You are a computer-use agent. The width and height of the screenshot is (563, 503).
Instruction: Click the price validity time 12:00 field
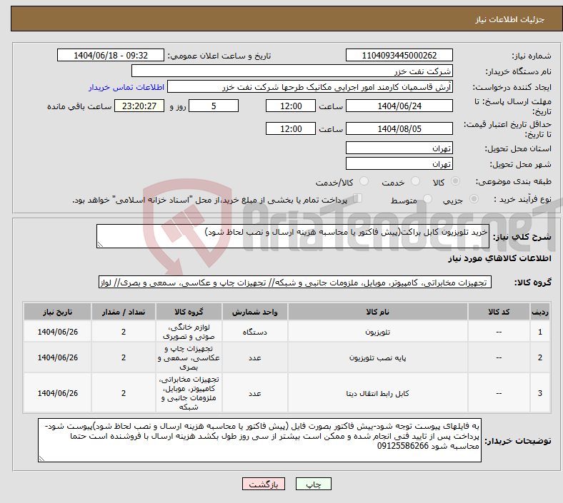pos(291,128)
